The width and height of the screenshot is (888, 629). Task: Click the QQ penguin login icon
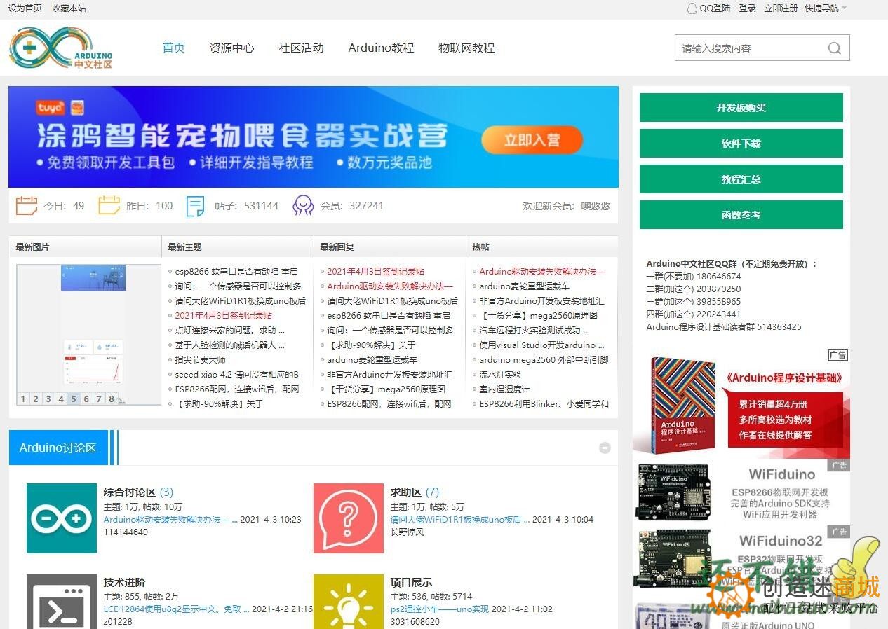692,8
